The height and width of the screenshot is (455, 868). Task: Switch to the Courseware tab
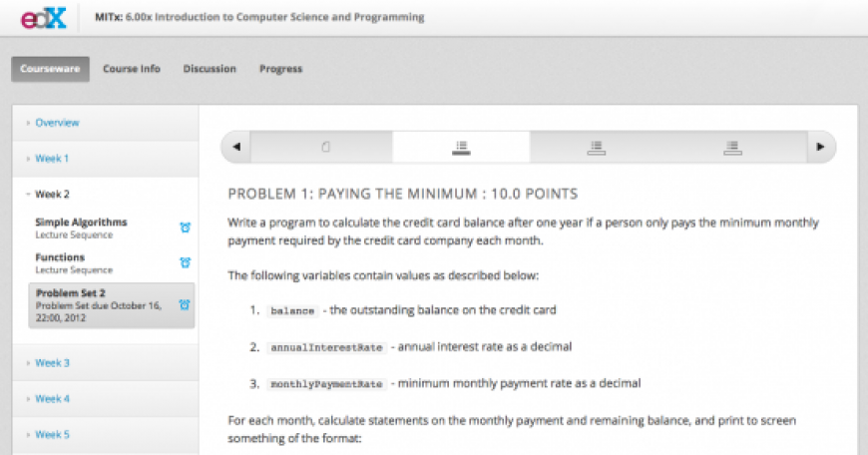coord(50,69)
